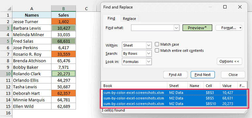Select column C header
This screenshot has width=252, height=118.
point(86,8)
